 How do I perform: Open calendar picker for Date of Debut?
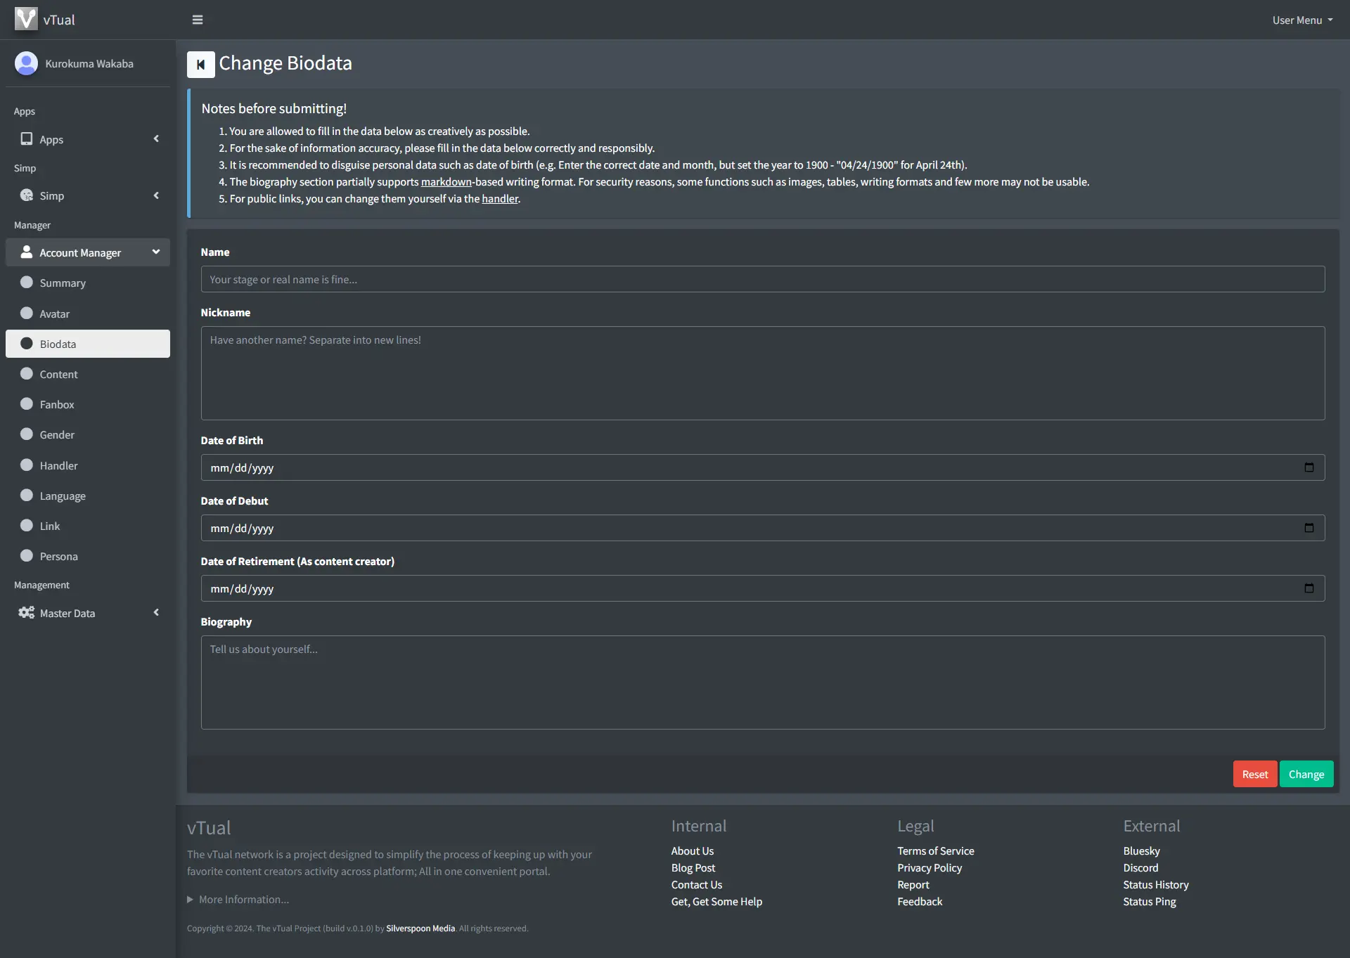coord(1309,528)
